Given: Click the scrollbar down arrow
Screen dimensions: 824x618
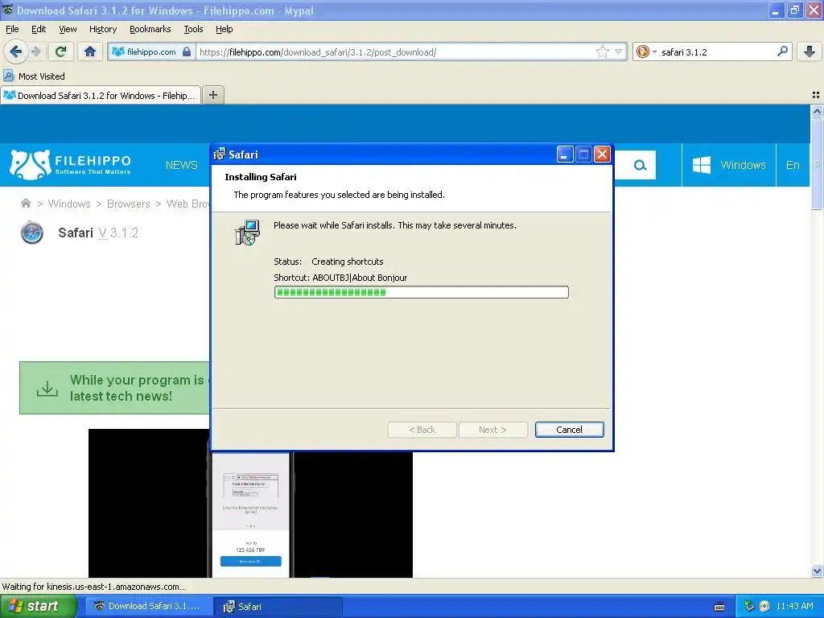Looking at the screenshot, I should tap(817, 571).
